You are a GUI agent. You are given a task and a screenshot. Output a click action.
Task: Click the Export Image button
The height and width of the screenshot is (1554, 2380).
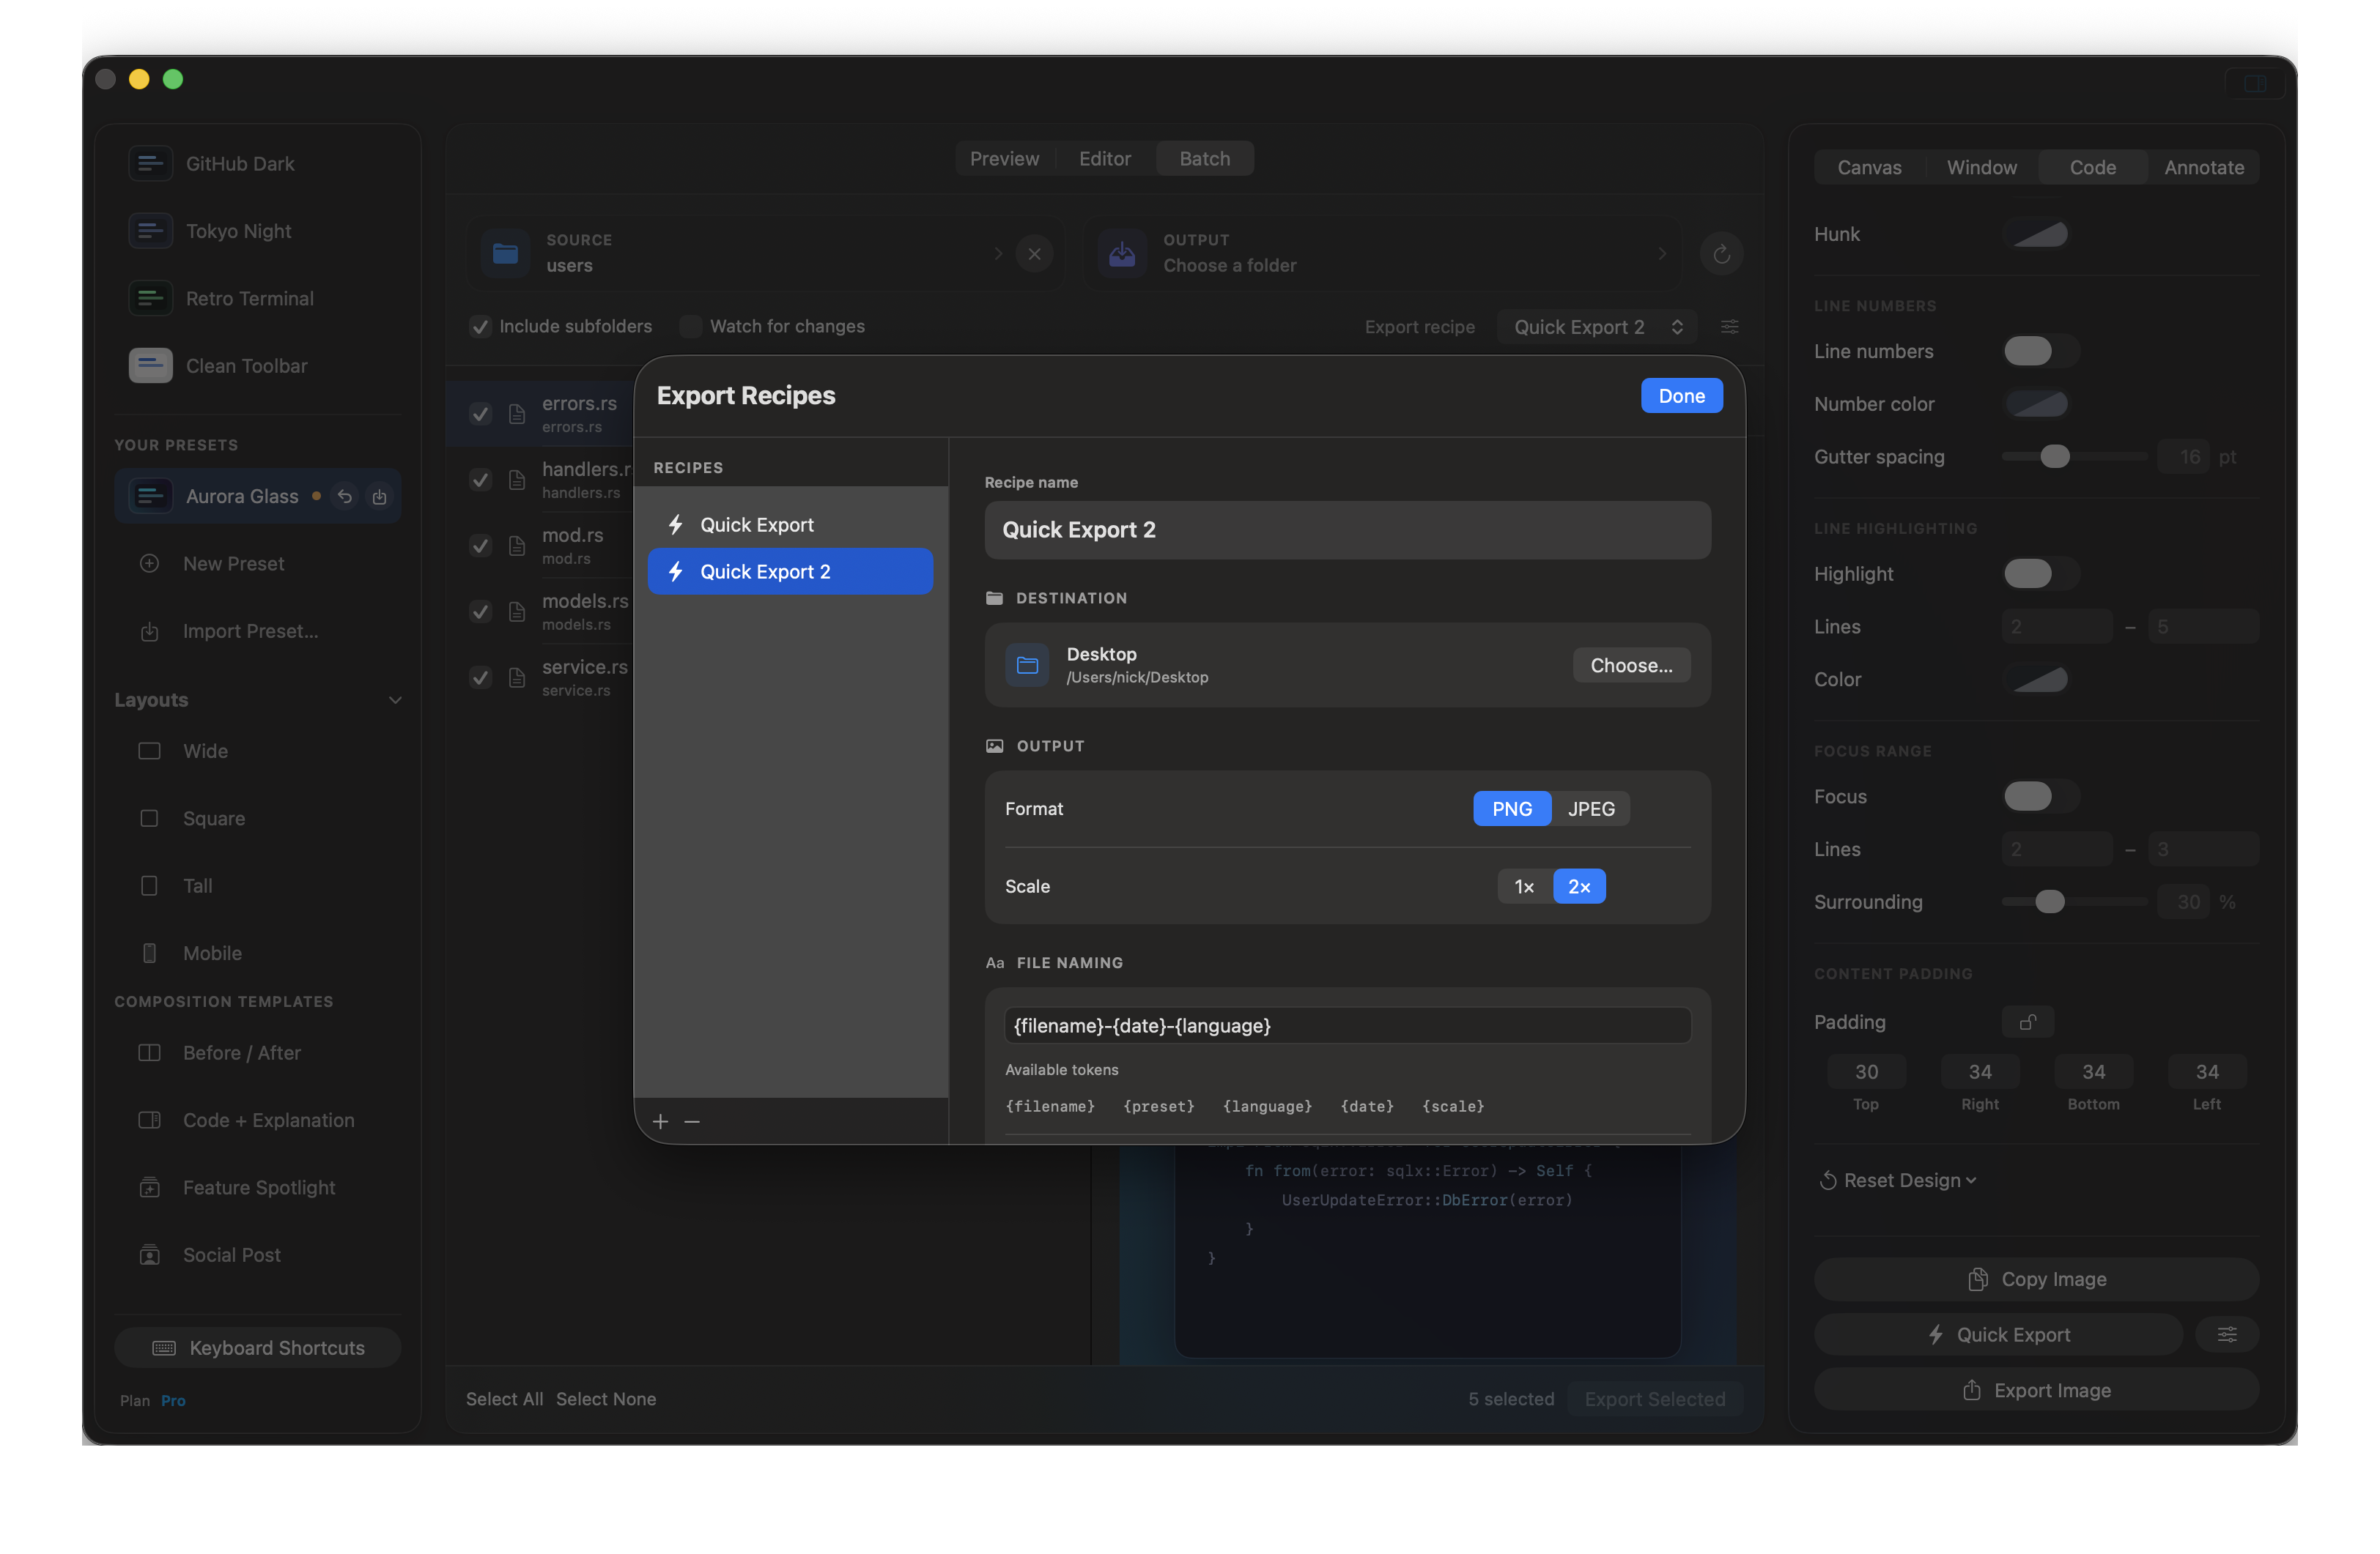(2036, 1390)
